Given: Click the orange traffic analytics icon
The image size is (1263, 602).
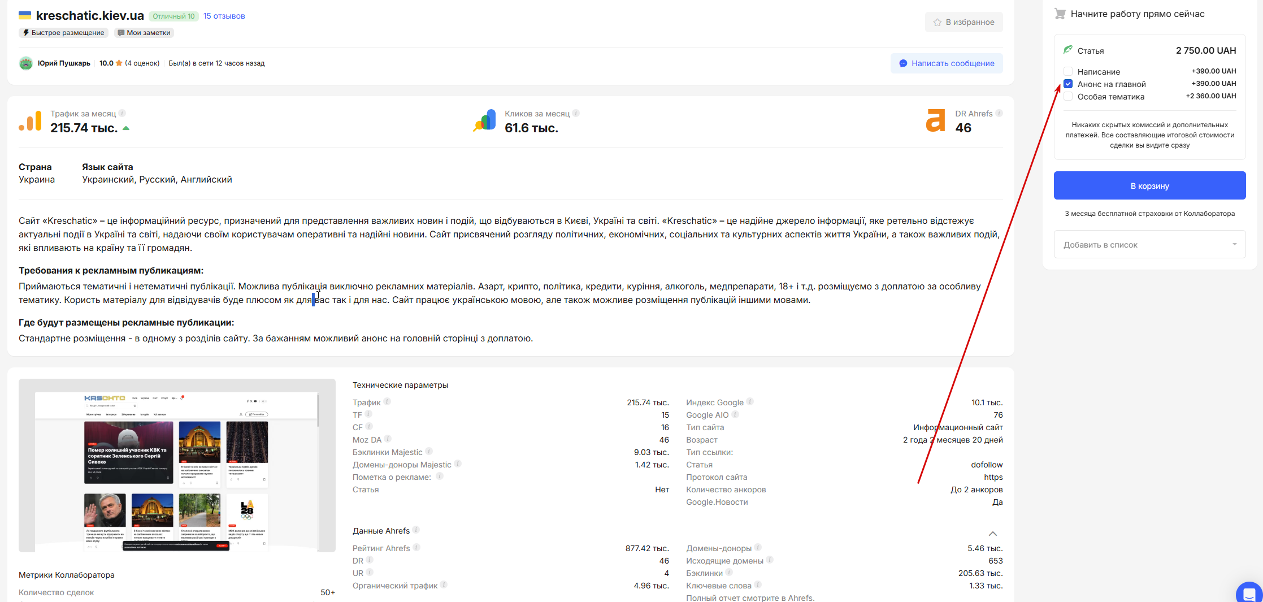Looking at the screenshot, I should point(30,121).
